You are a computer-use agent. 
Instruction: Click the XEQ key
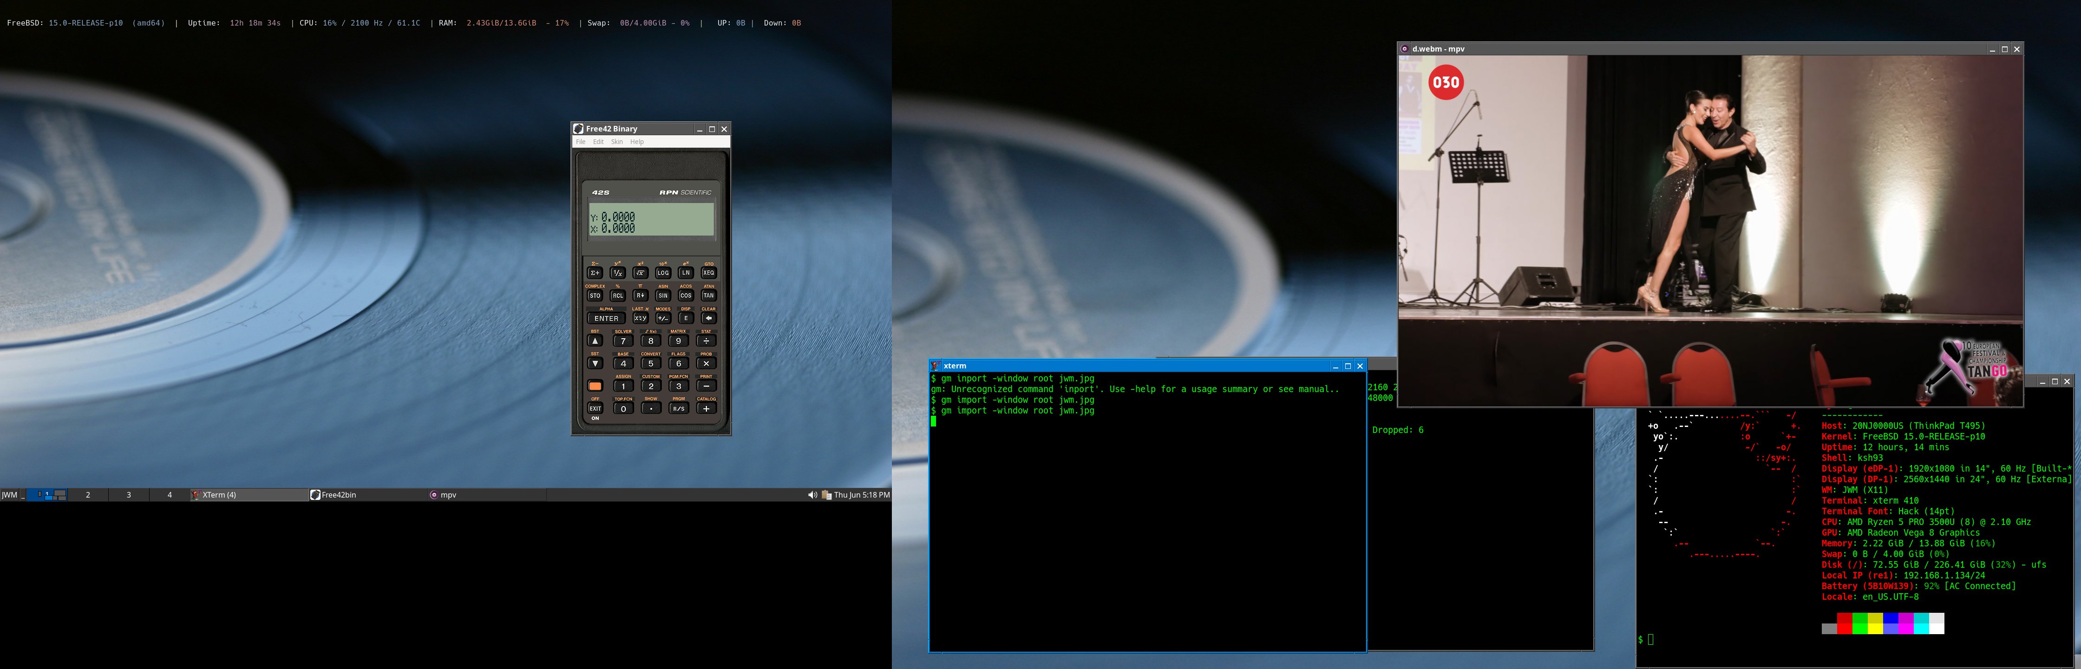coord(708,273)
